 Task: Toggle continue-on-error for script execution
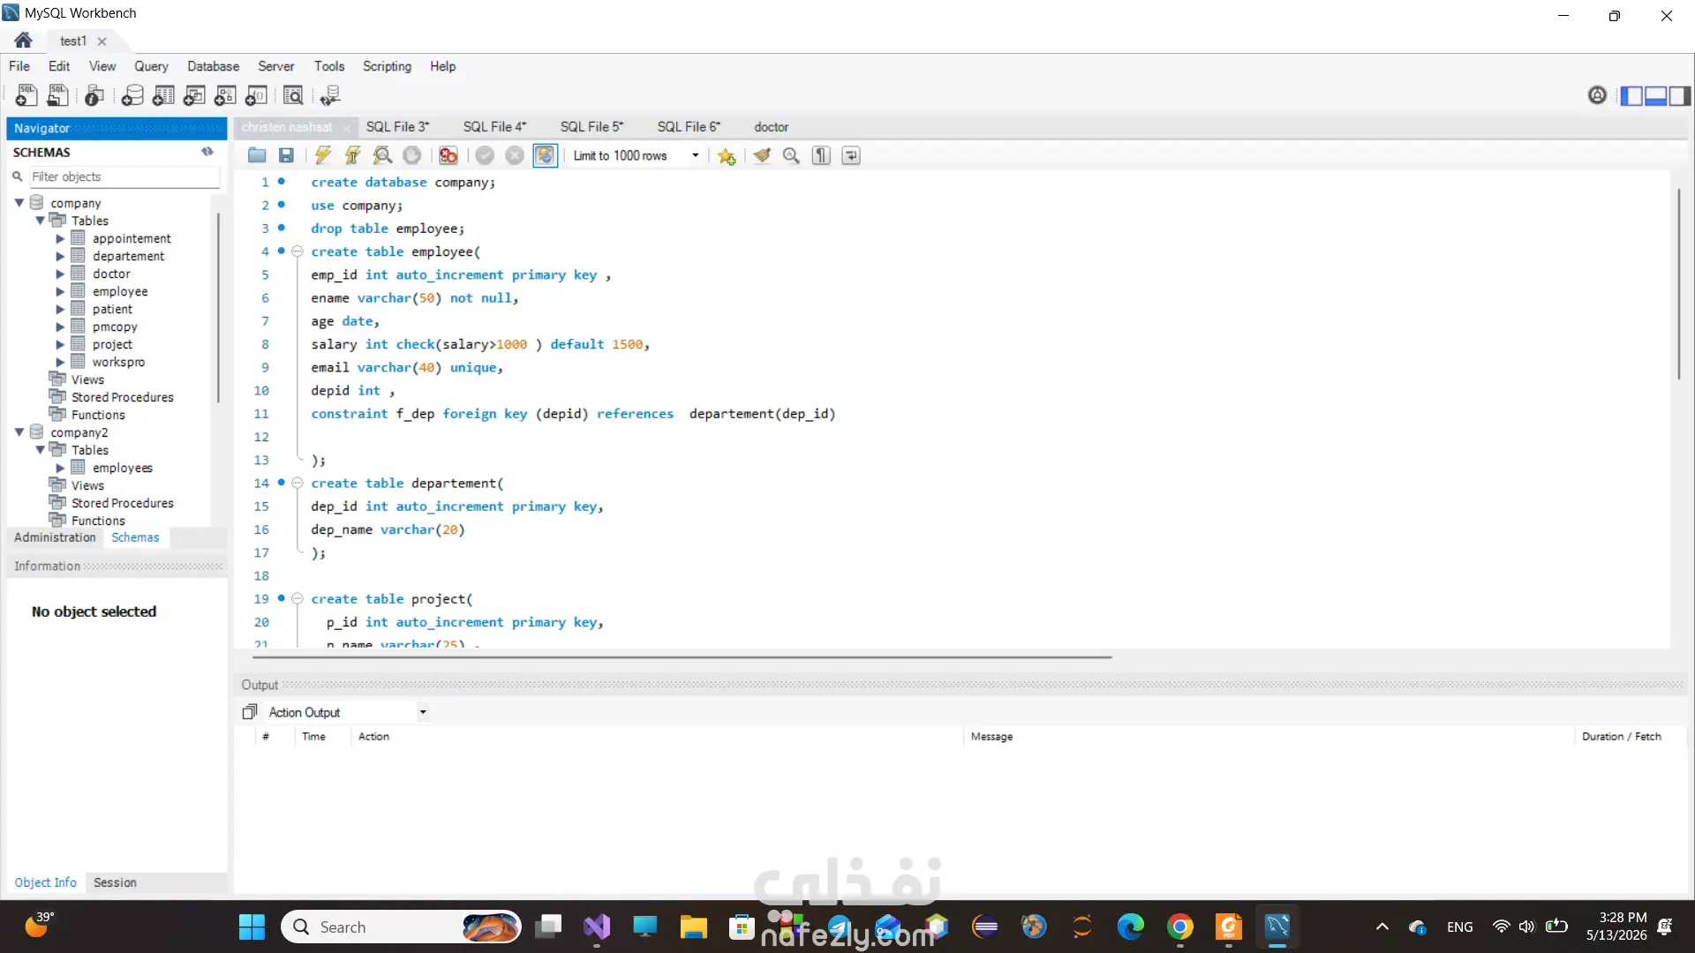[448, 156]
